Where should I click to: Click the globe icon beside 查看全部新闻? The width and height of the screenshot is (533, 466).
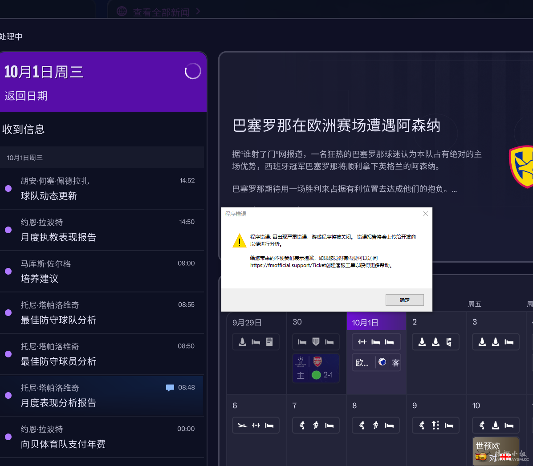click(x=122, y=12)
